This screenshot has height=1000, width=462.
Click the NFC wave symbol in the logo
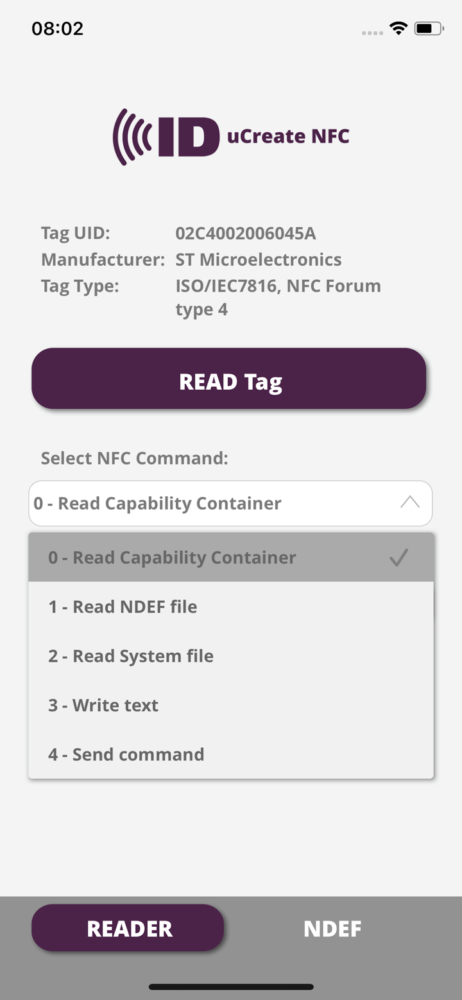133,135
